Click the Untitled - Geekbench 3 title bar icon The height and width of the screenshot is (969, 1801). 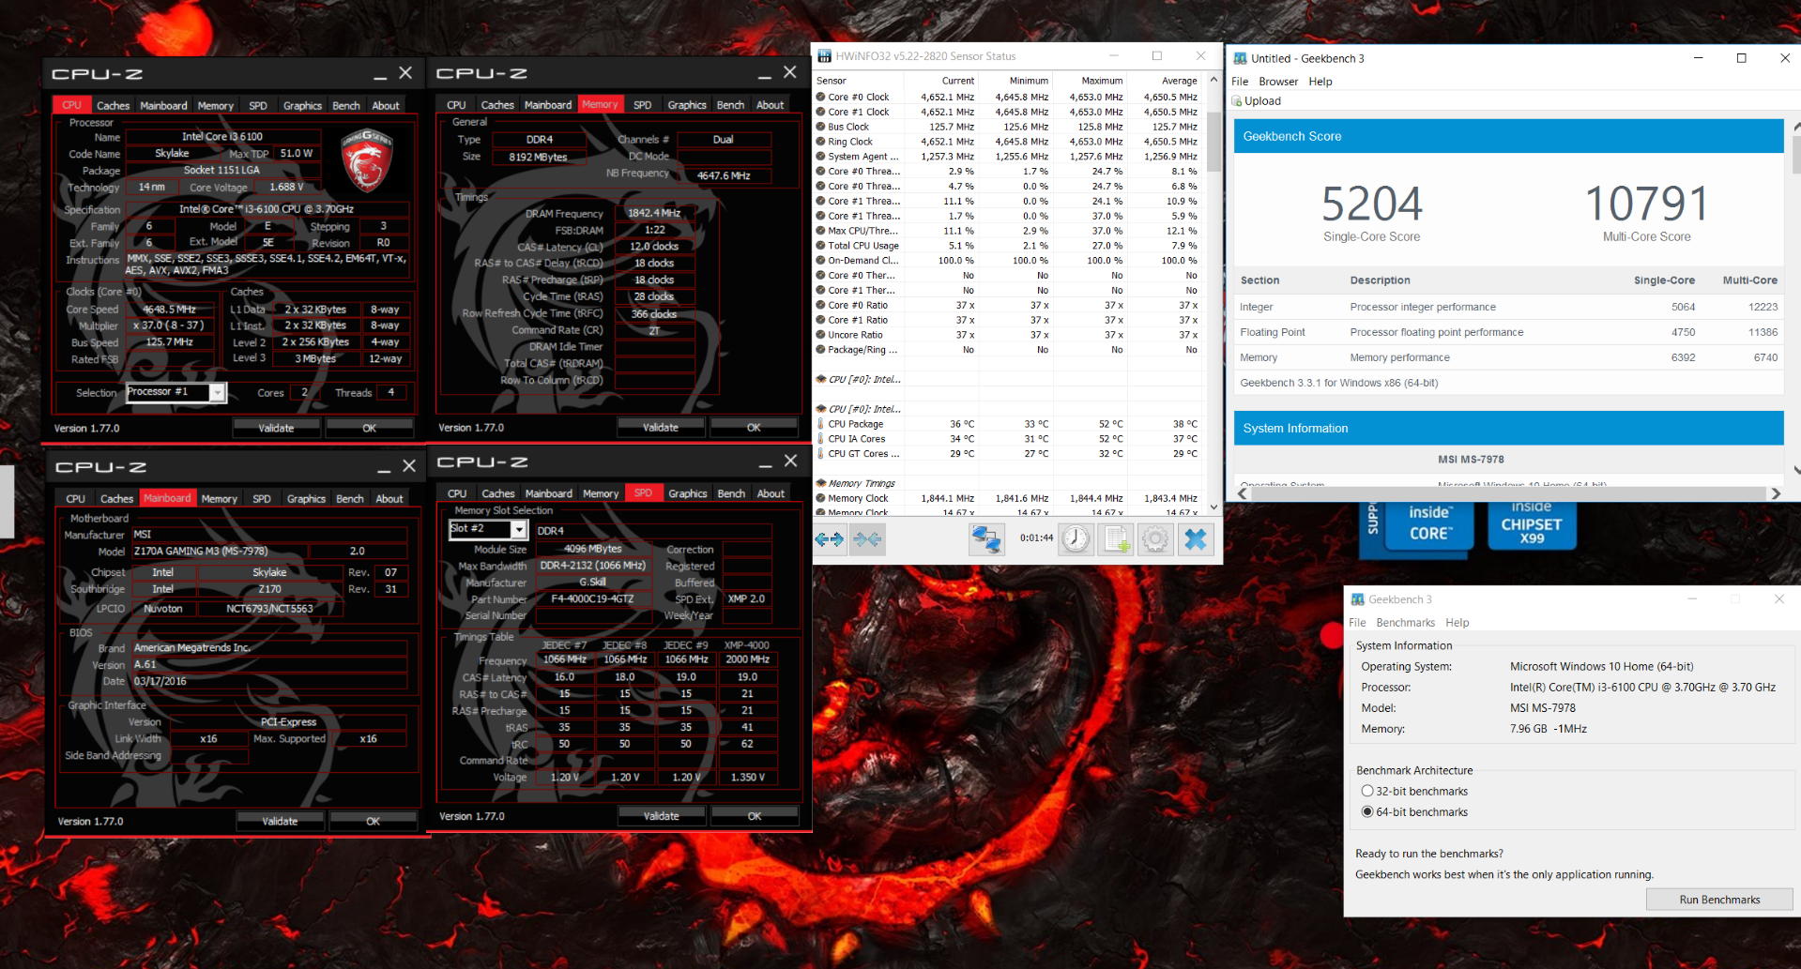[1240, 58]
